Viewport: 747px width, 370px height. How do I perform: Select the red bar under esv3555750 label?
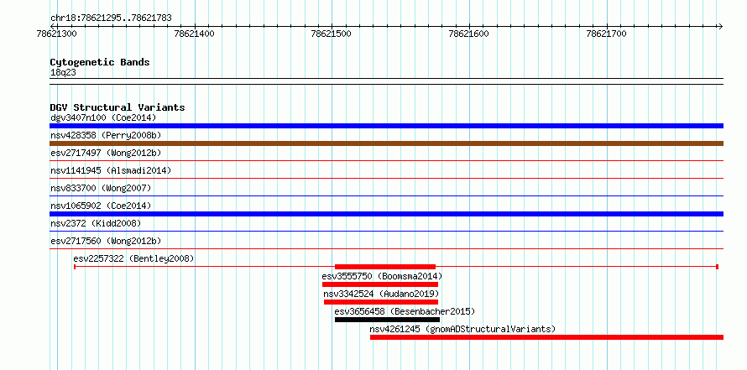(x=380, y=284)
